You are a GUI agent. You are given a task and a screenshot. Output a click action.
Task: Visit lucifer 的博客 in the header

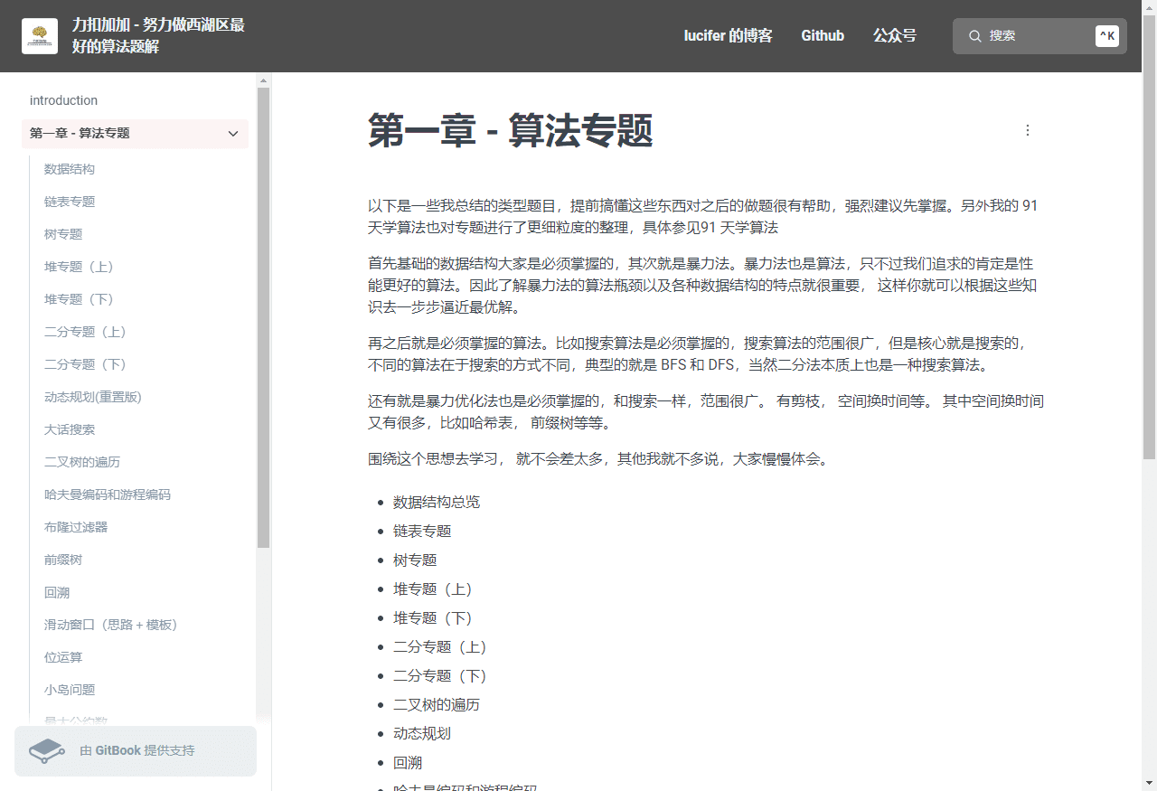[x=728, y=35]
